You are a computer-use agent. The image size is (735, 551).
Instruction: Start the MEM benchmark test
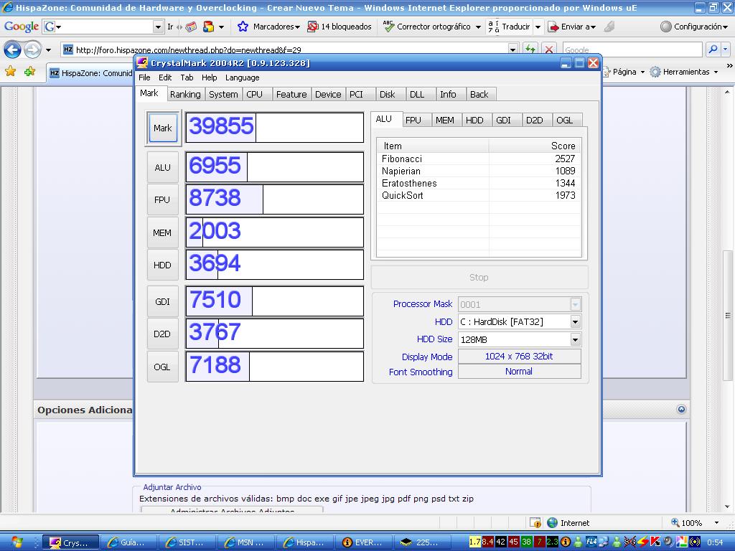163,232
